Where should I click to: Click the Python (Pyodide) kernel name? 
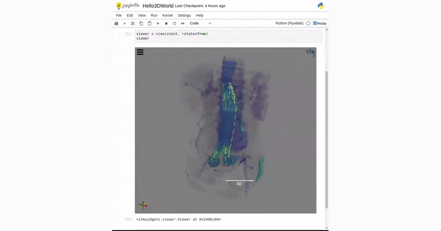coord(290,23)
